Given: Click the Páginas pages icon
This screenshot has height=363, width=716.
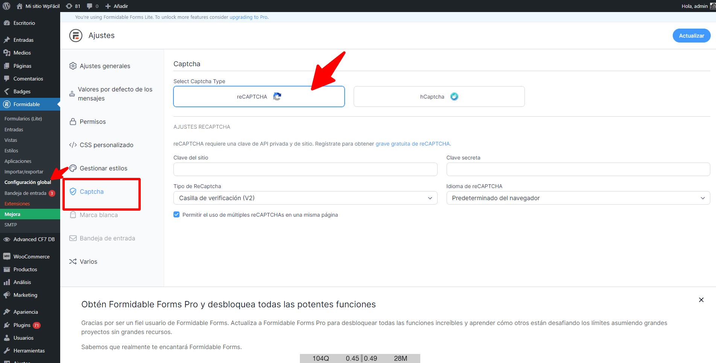Looking at the screenshot, I should point(7,66).
